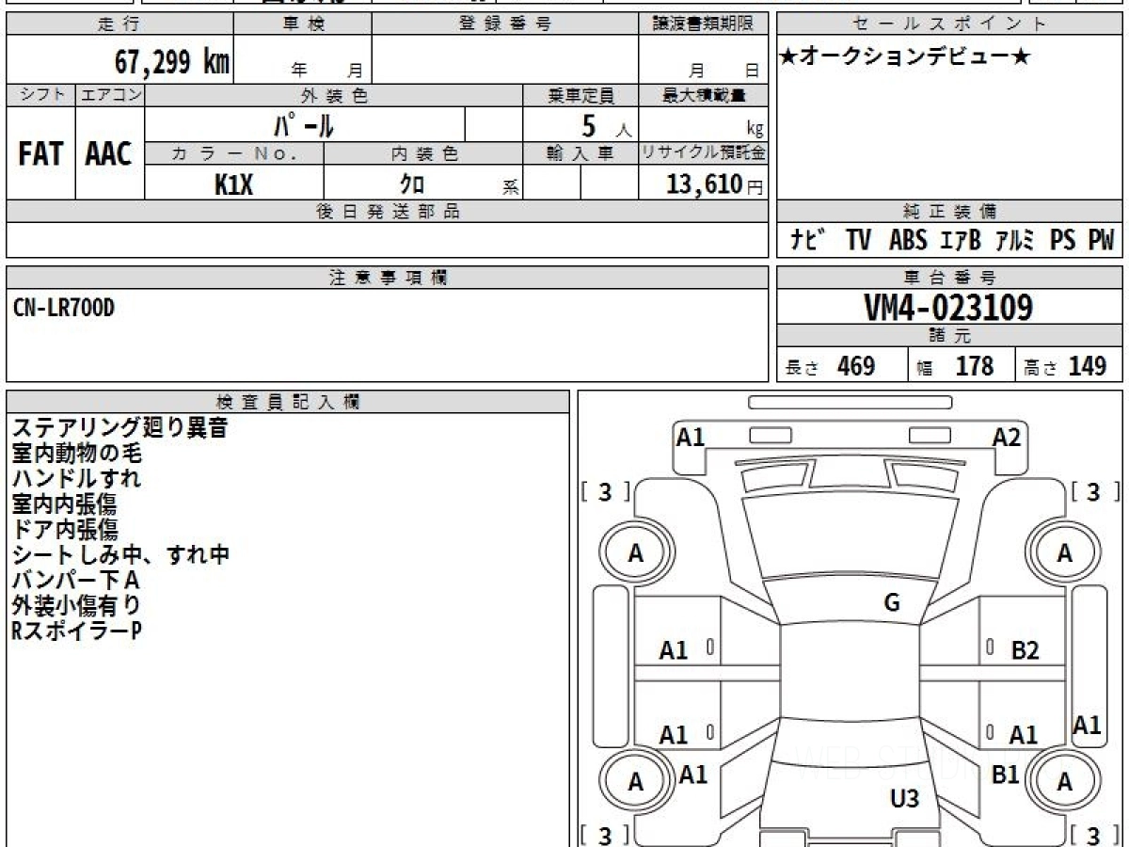Select chassis number VM4-023109

(x=947, y=308)
